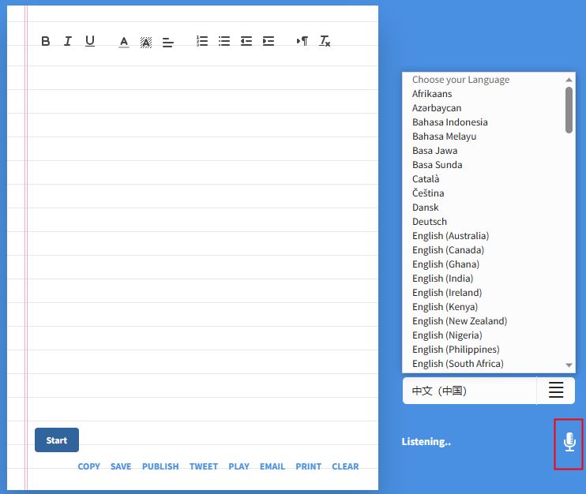586x494 pixels.
Task: Open the text background color picker
Action: point(146,42)
